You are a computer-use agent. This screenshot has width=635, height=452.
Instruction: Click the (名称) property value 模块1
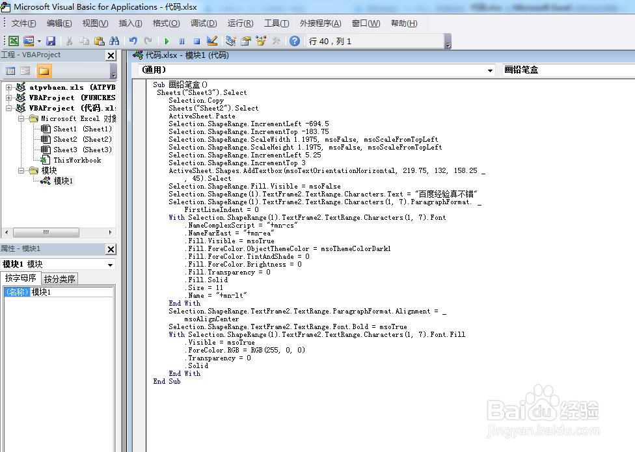click(72, 292)
